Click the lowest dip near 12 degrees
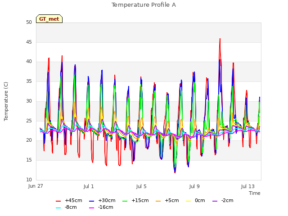Screen dimensions: 288x216 [175, 172]
